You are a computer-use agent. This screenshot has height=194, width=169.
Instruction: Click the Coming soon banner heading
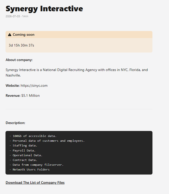click(x=24, y=35)
